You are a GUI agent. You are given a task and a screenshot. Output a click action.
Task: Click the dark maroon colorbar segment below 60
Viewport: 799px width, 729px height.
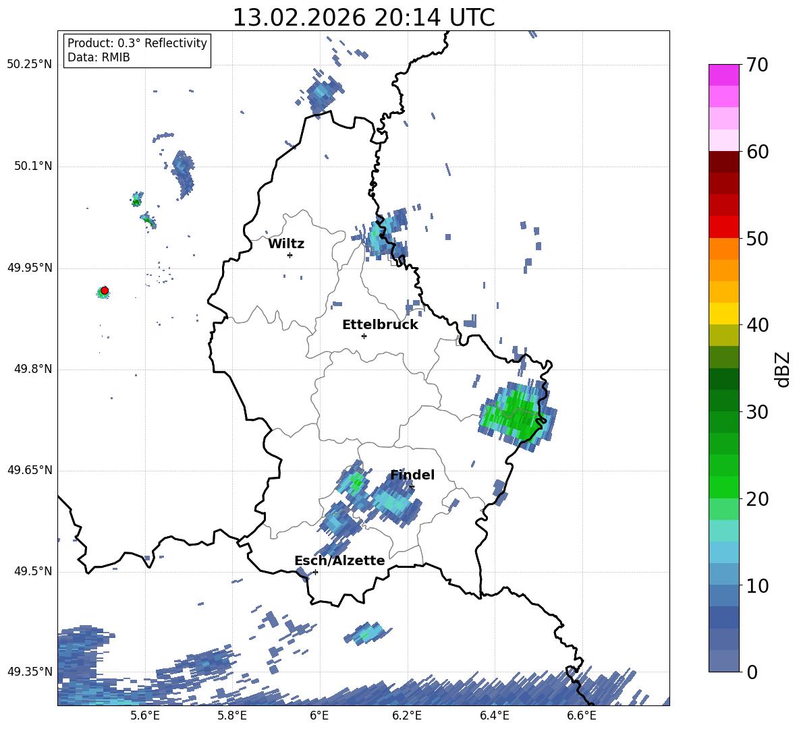click(723, 162)
